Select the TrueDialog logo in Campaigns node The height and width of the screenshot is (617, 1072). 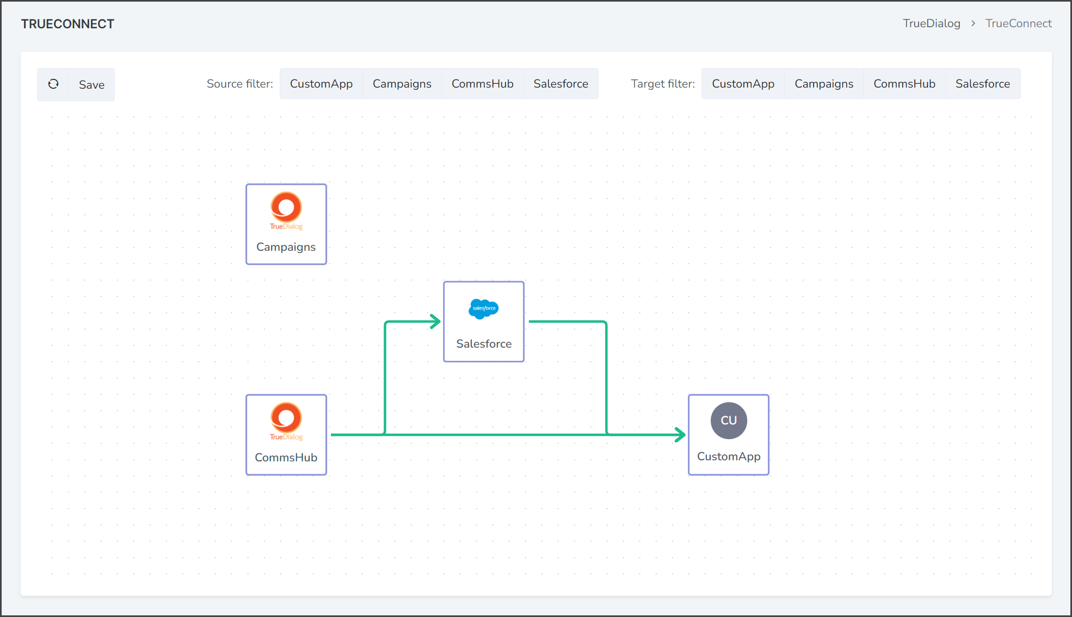[286, 211]
